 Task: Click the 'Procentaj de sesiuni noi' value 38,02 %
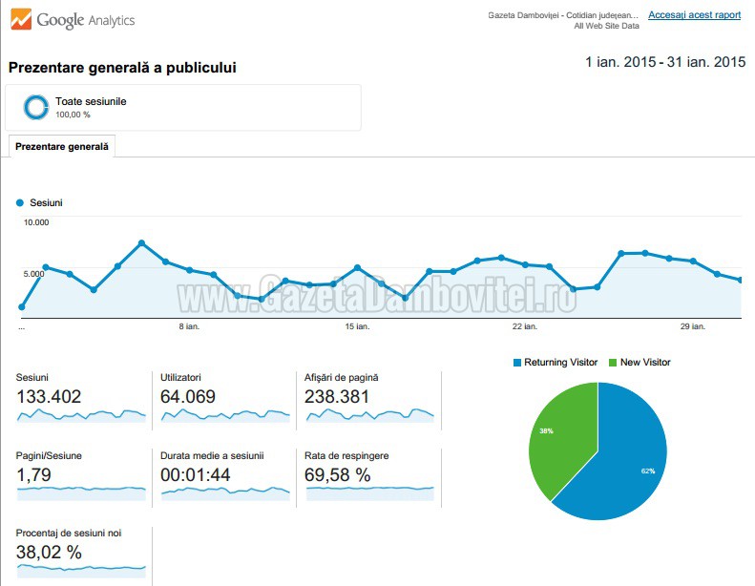[x=49, y=553]
